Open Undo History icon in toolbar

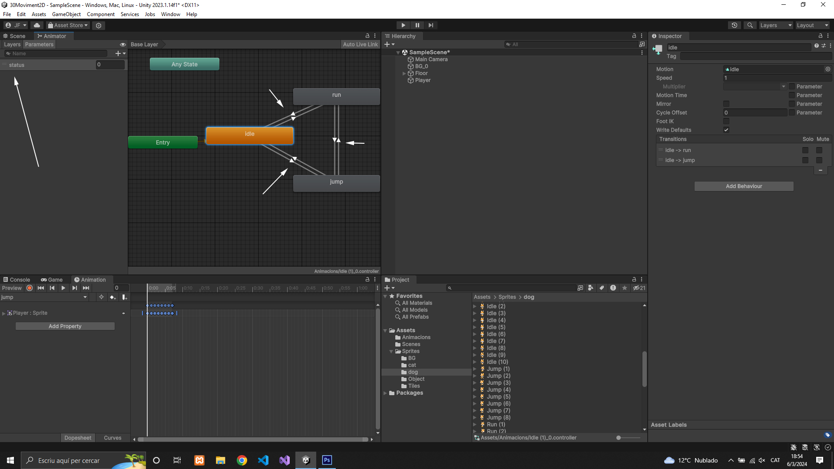coord(734,25)
